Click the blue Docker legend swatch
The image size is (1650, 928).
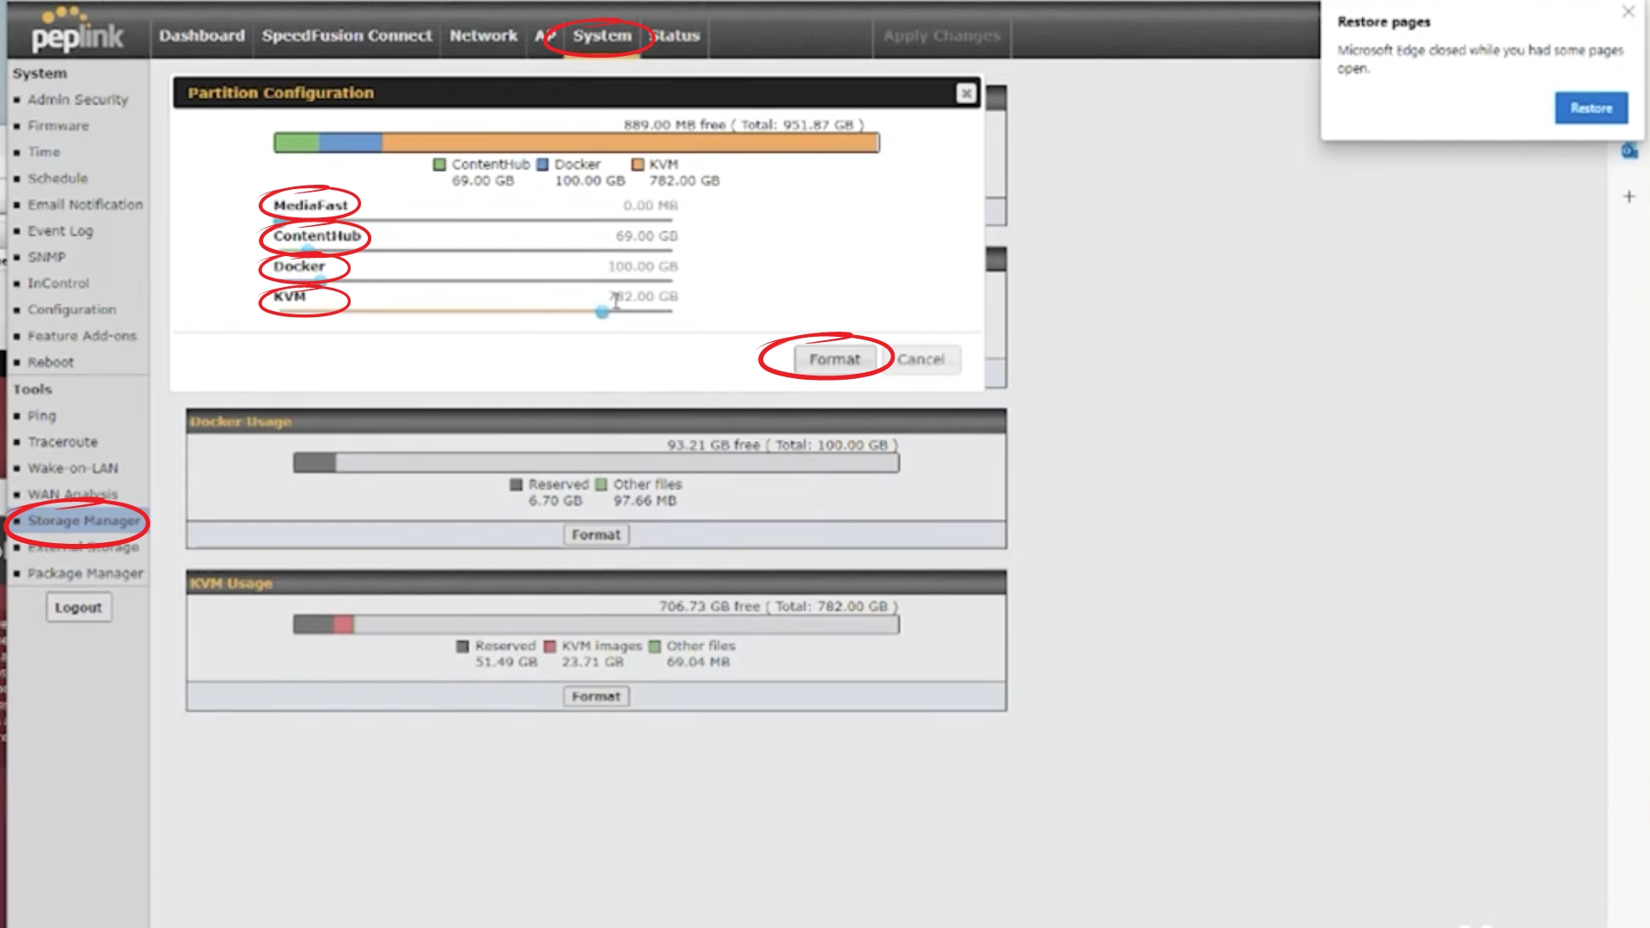[541, 164]
